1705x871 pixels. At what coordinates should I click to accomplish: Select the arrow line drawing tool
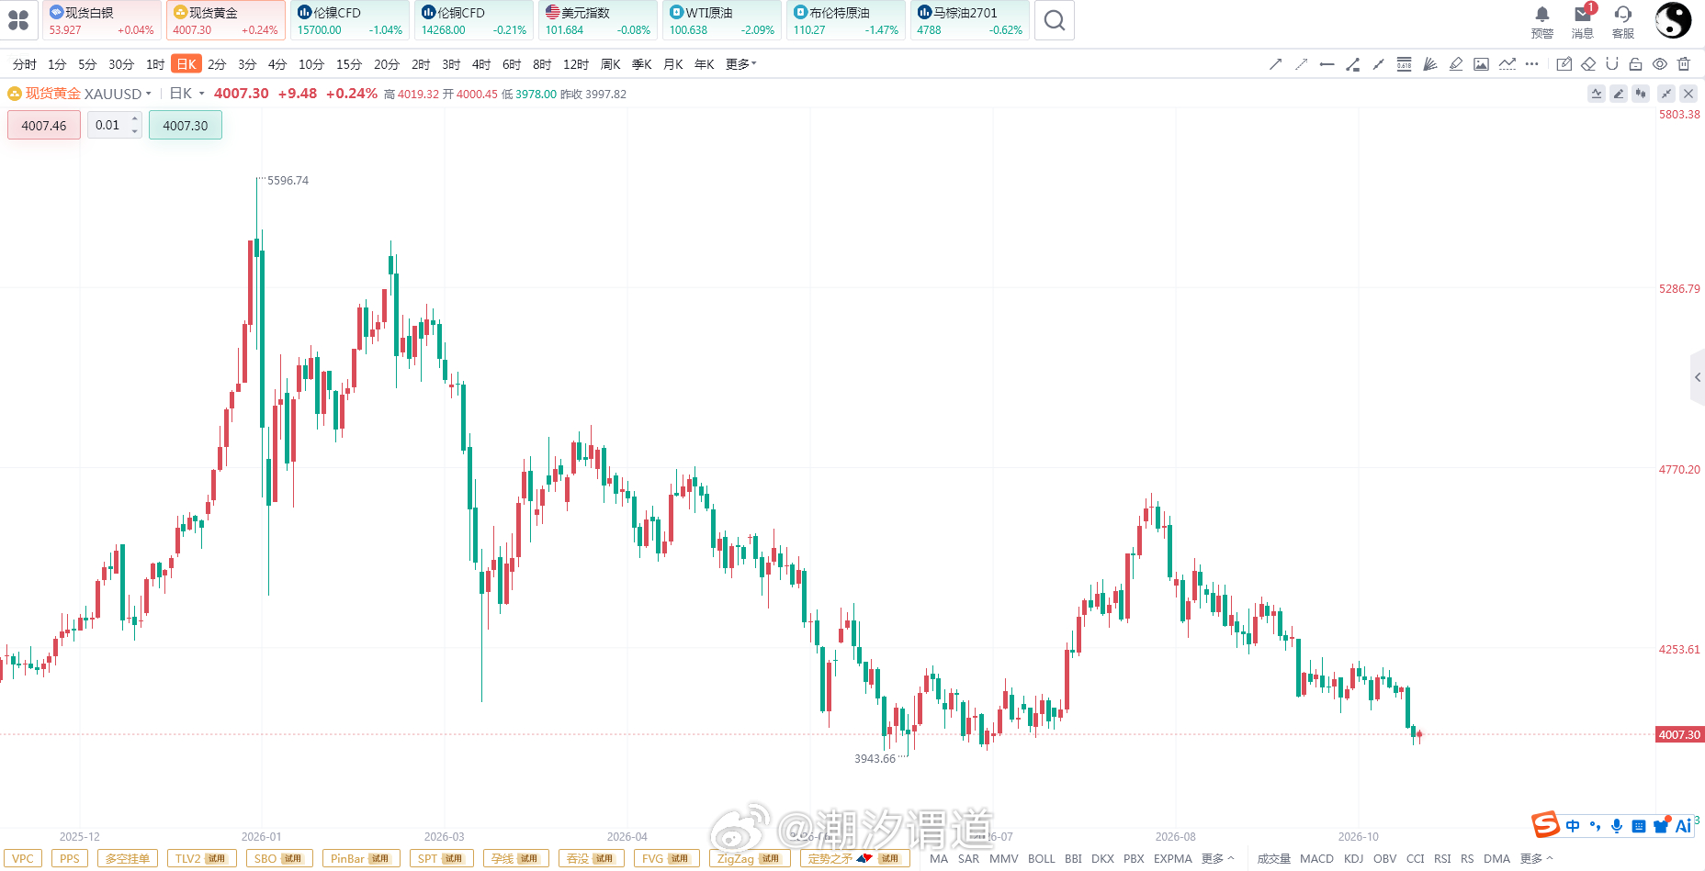(x=1275, y=64)
